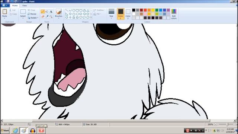Choose the Up arrow shape
Image resolution: width=238 pixels, height=134 pixels.
[88, 14]
